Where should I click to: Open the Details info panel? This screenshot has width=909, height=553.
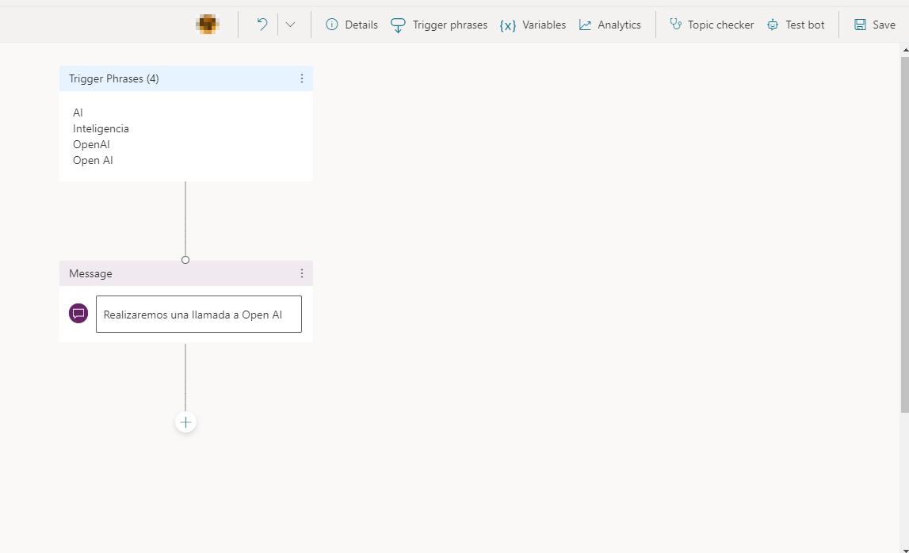click(x=352, y=25)
